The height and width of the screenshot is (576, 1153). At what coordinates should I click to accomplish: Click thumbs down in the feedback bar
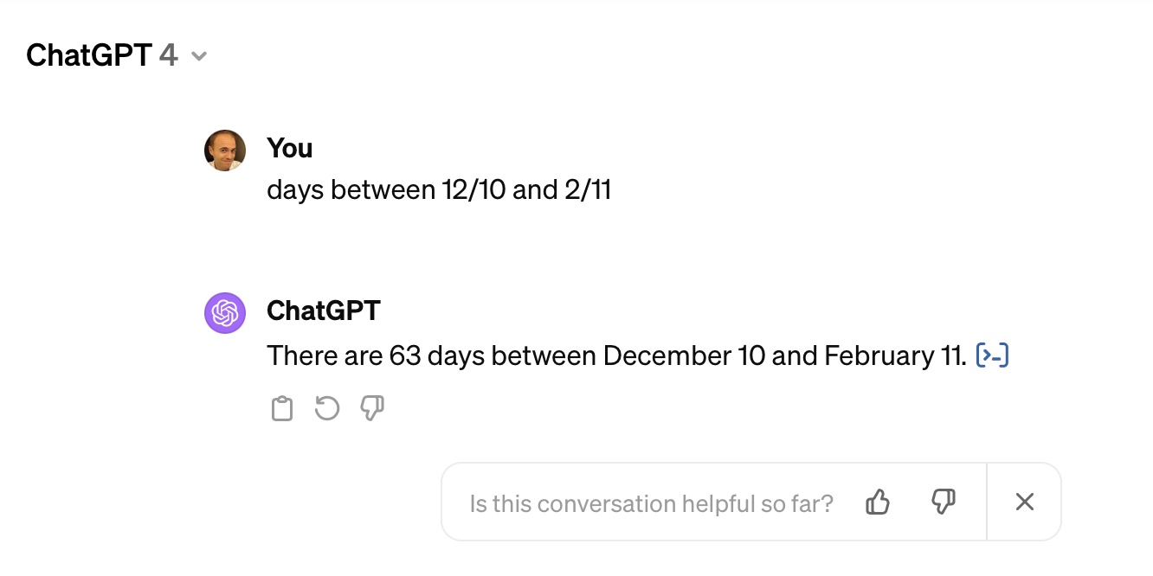(x=943, y=502)
